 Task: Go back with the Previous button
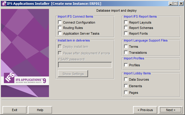[x=145, y=110]
